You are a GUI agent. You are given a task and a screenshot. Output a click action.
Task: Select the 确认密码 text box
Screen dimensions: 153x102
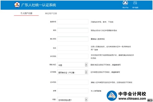pyautogui.click(x=73, y=39)
